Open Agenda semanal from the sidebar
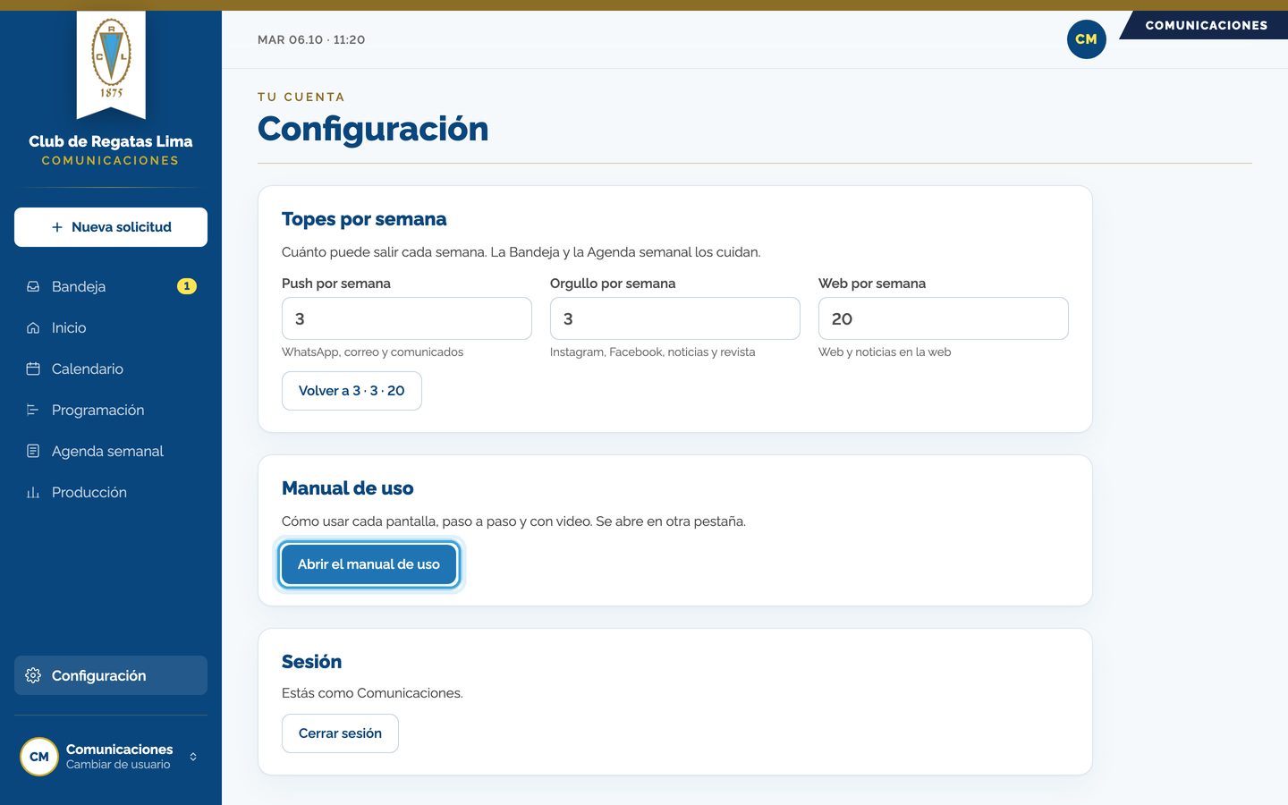This screenshot has width=1288, height=805. click(111, 451)
